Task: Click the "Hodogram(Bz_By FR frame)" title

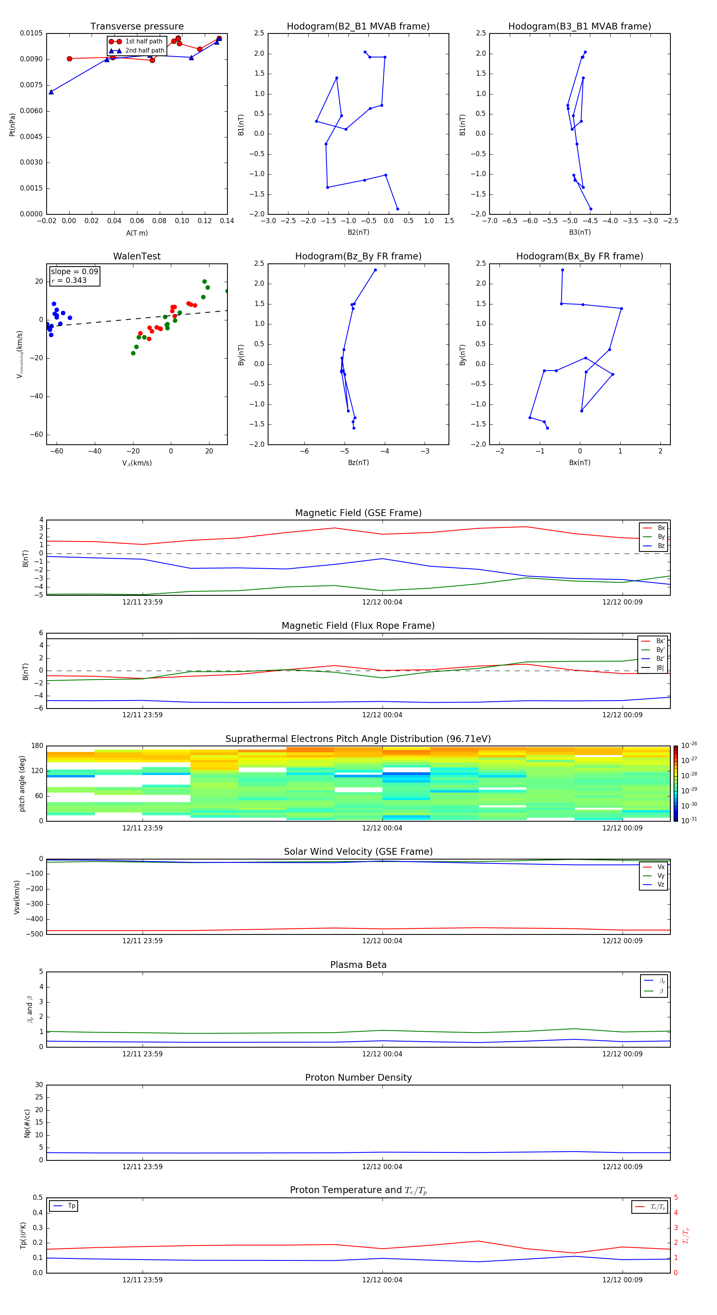Action: point(358,256)
